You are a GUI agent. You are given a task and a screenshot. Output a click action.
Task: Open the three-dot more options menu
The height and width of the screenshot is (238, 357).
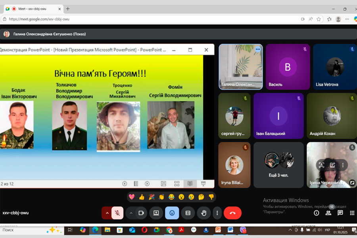(217, 213)
